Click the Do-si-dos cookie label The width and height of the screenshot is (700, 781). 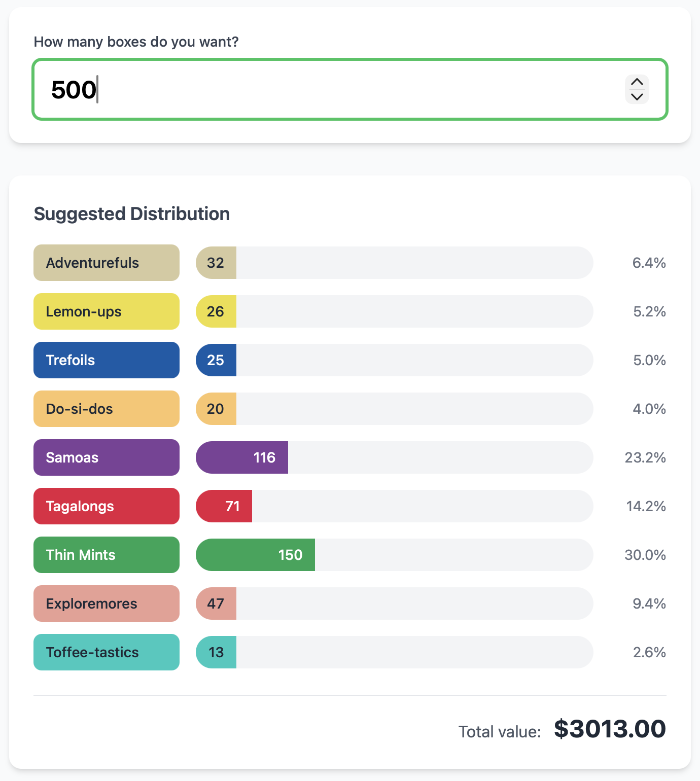[x=107, y=409]
